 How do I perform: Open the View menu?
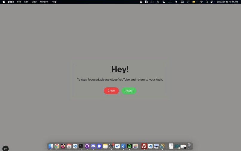click(34, 2)
